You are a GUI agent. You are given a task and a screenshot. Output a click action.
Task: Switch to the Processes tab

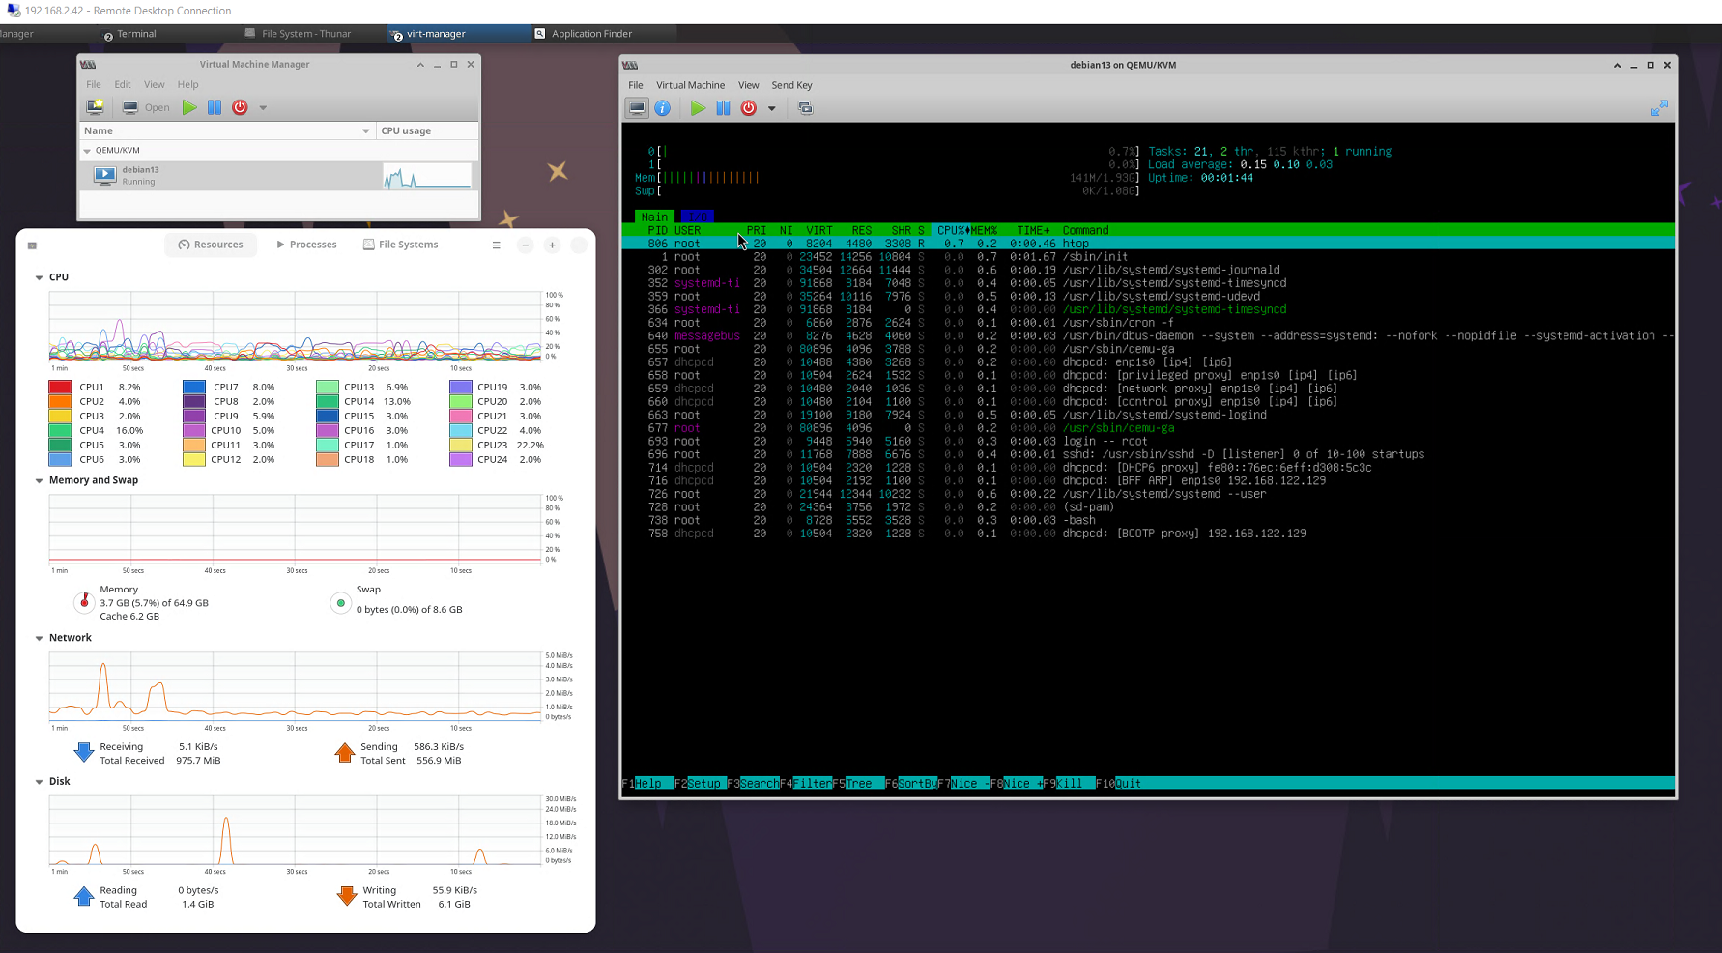click(306, 245)
